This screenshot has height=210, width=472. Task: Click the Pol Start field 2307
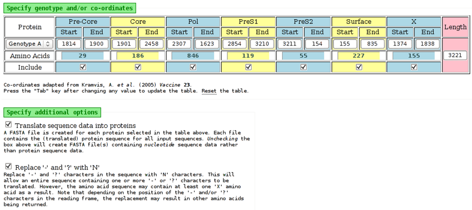(179, 44)
